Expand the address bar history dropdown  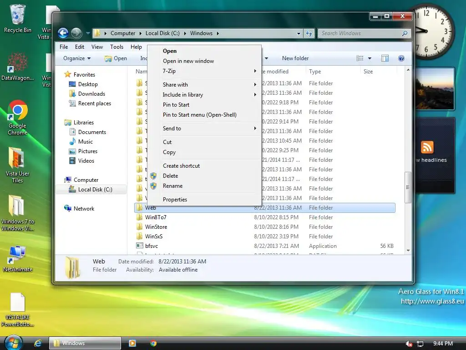click(299, 33)
